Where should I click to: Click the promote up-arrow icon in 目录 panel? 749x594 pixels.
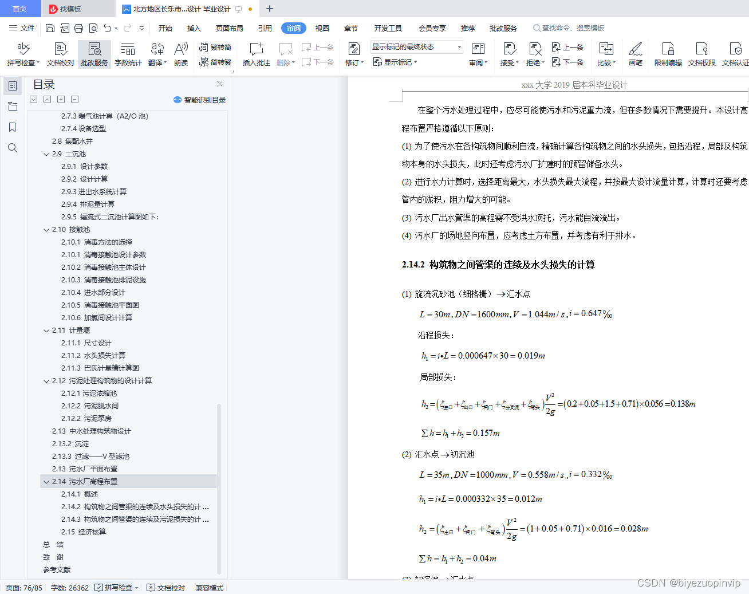pos(48,100)
